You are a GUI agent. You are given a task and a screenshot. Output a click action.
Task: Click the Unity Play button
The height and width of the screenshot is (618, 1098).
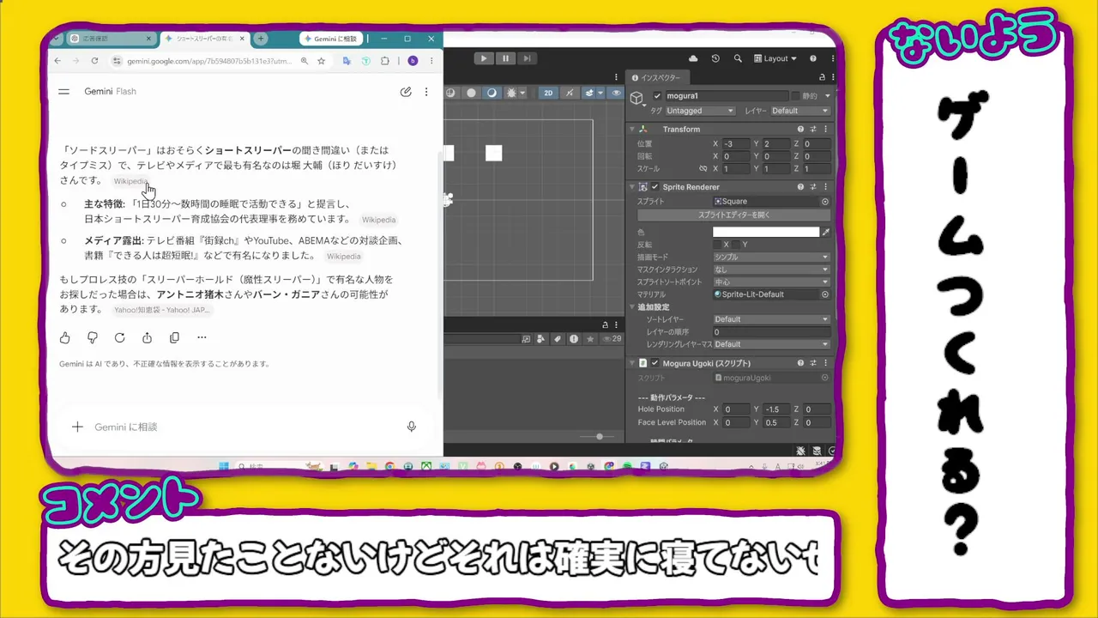[x=484, y=58]
